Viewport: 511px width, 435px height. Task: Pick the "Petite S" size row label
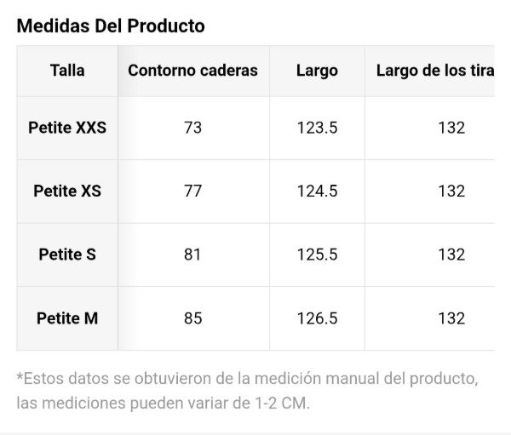click(x=67, y=255)
